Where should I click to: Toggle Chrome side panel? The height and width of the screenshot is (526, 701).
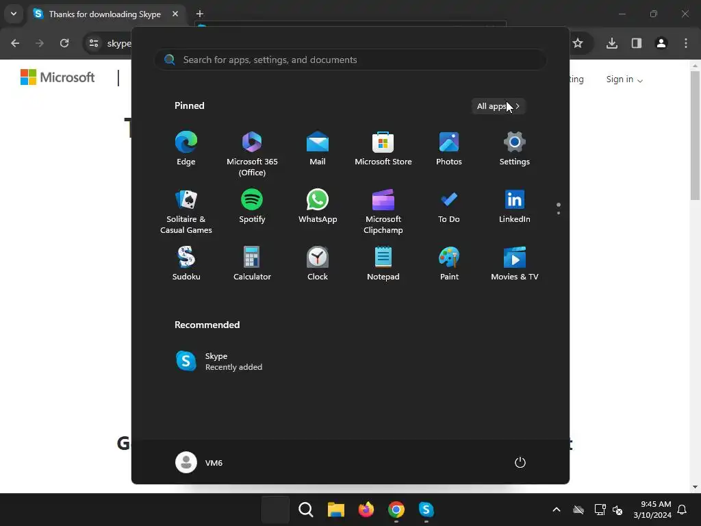point(637,43)
